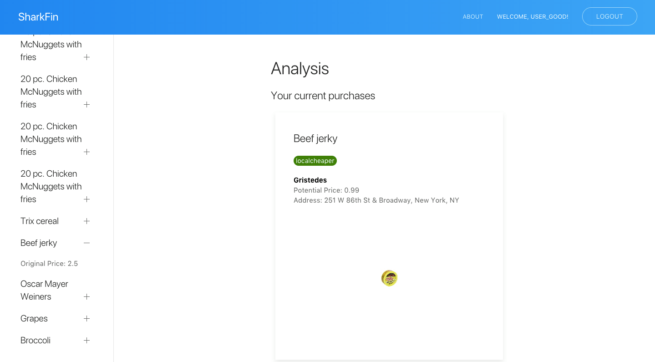The width and height of the screenshot is (655, 362).
Task: Open the round product image in the card
Action: (x=390, y=278)
